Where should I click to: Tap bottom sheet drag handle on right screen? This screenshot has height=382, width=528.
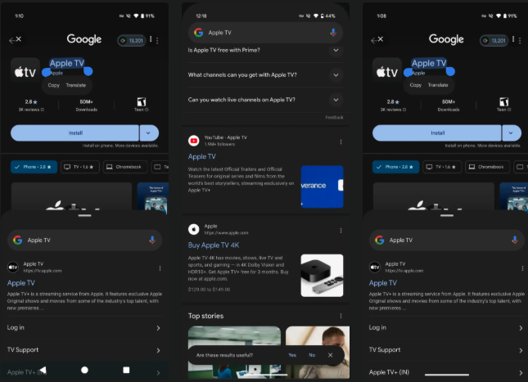pos(447,215)
